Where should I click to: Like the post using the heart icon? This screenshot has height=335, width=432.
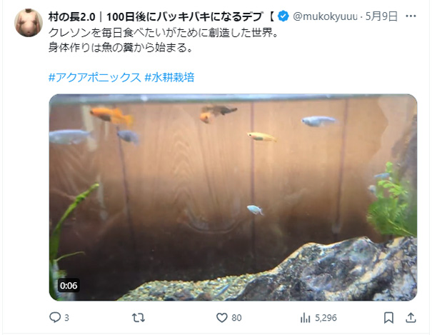(222, 318)
